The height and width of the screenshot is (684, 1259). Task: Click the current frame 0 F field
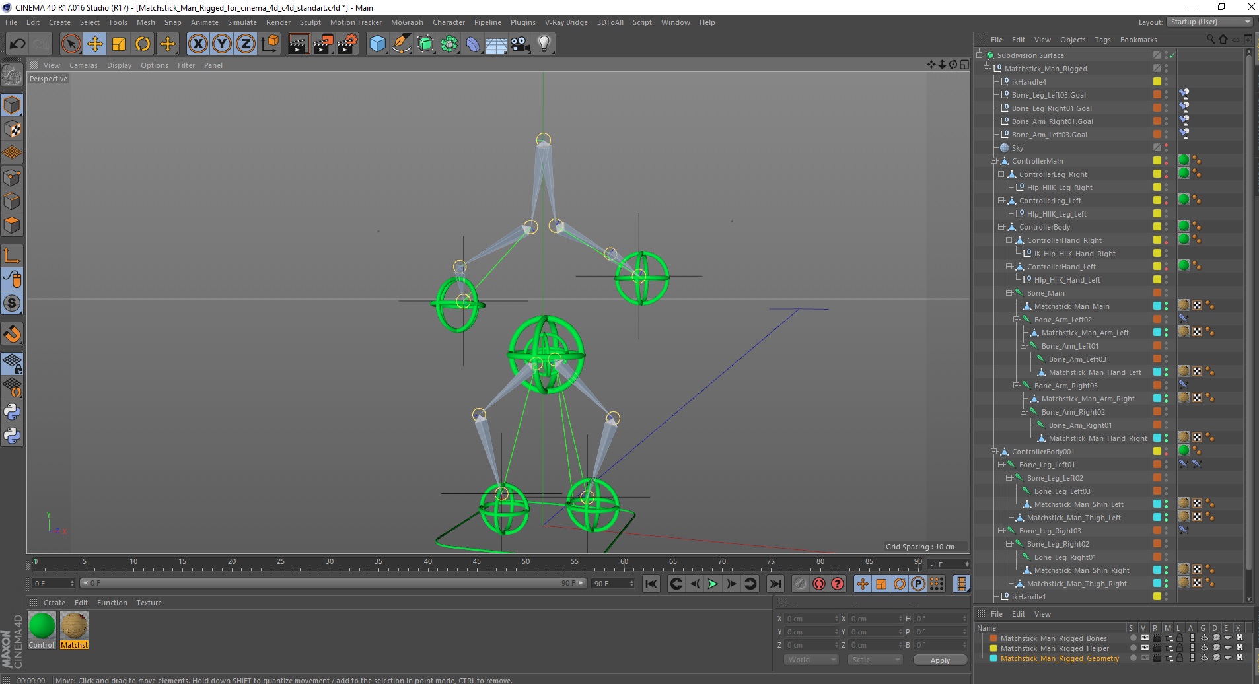pos(54,584)
